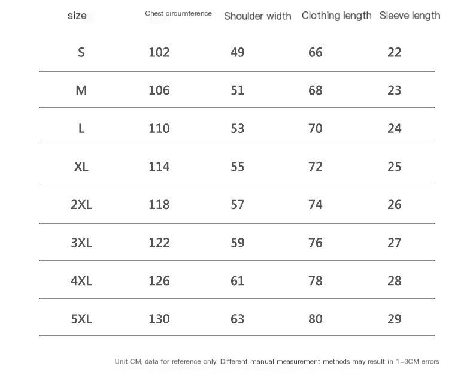Image resolution: width=473 pixels, height=387 pixels.
Task: Select the 5XL size label
Action: click(81, 319)
